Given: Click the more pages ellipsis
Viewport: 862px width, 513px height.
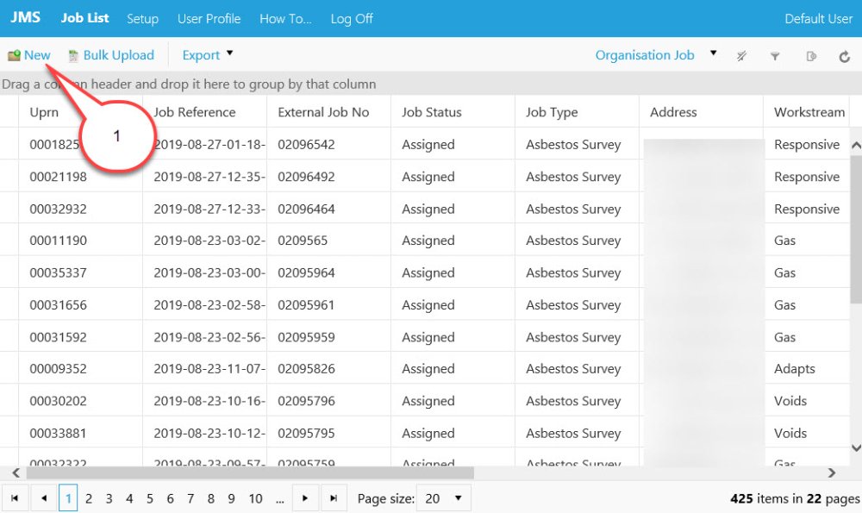Looking at the screenshot, I should point(280,499).
